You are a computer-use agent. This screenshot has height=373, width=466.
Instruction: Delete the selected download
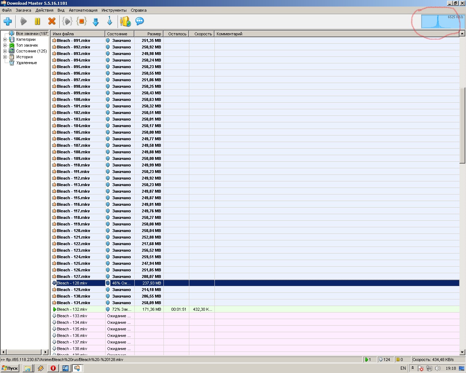pyautogui.click(x=52, y=21)
